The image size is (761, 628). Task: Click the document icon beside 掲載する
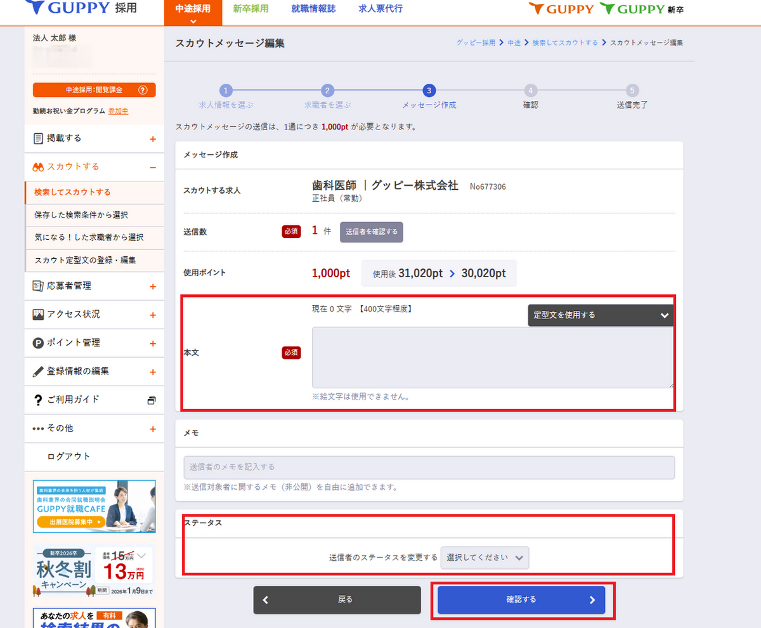click(x=38, y=138)
